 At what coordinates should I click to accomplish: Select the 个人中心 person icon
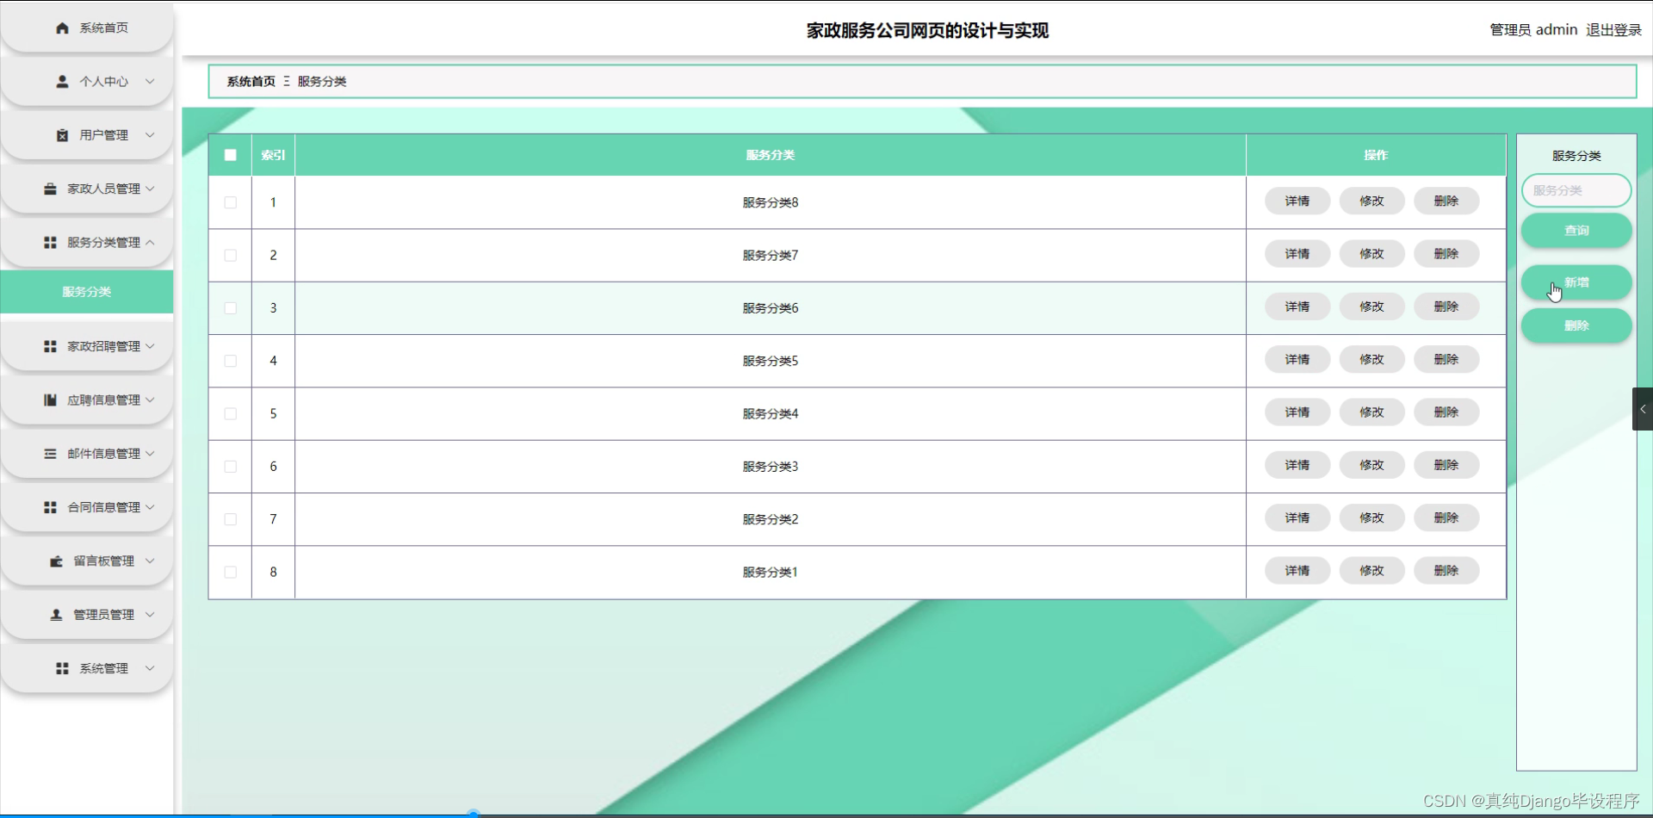(x=61, y=81)
